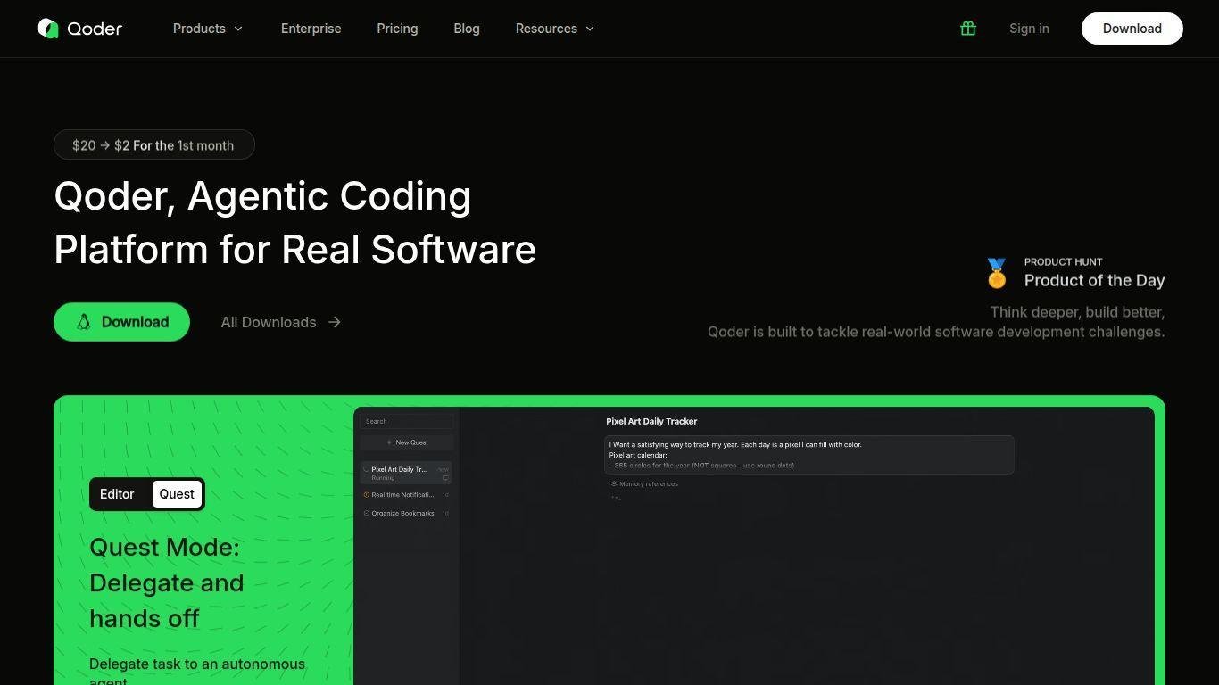Click the Product Hunt medal badge

click(x=997, y=273)
